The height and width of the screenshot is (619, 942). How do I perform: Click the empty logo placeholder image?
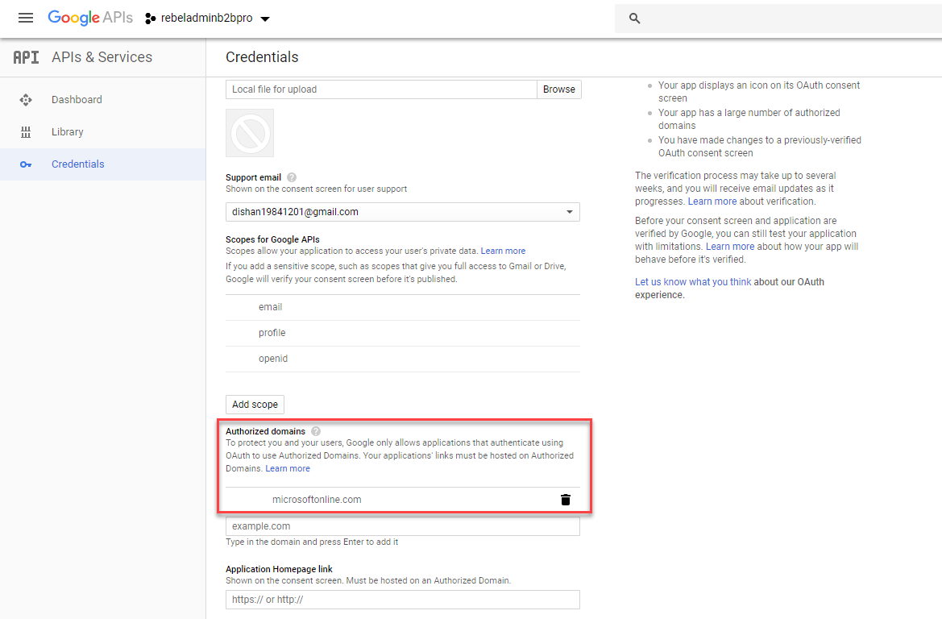pos(250,133)
